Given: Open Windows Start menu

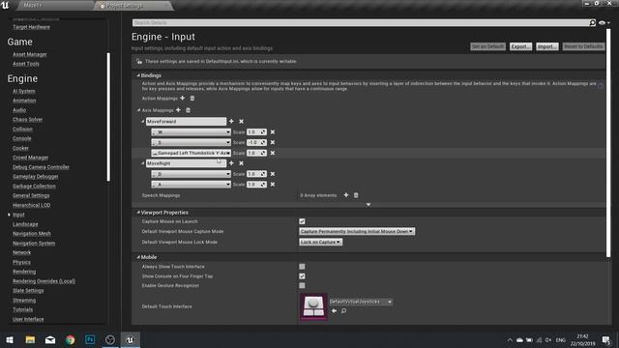Looking at the screenshot, I should click(x=10, y=339).
